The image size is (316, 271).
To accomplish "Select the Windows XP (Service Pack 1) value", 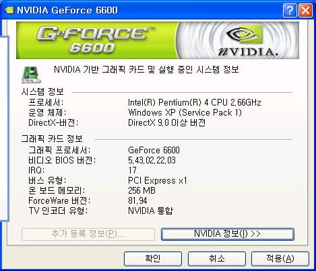I will [185, 112].
